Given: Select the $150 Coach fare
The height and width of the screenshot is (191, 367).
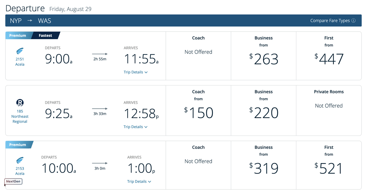Looking at the screenshot, I should pos(198,113).
